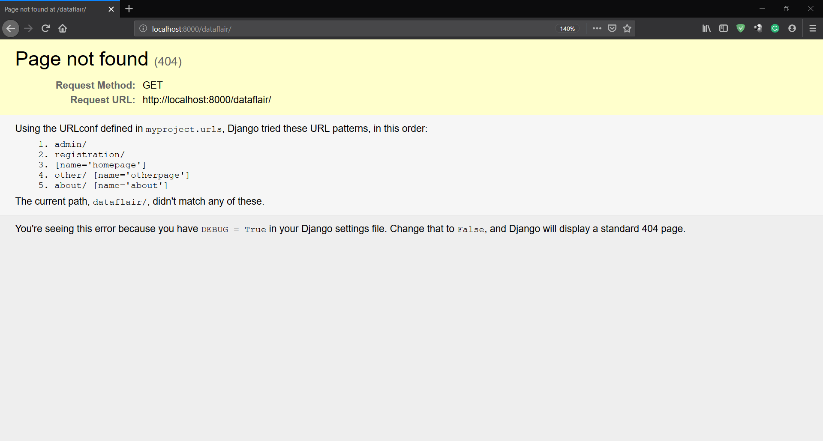Restore down the browser window
The width and height of the screenshot is (823, 441).
pos(786,9)
